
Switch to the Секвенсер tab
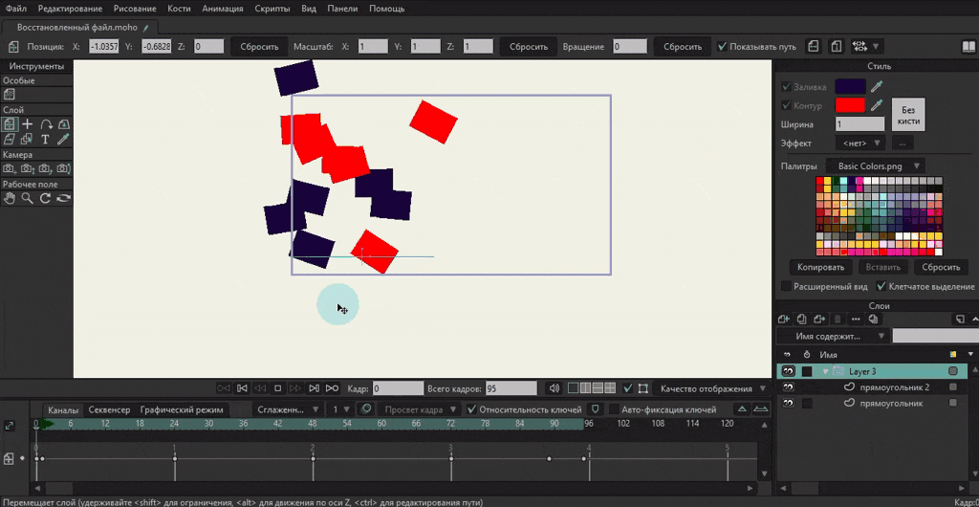[109, 409]
